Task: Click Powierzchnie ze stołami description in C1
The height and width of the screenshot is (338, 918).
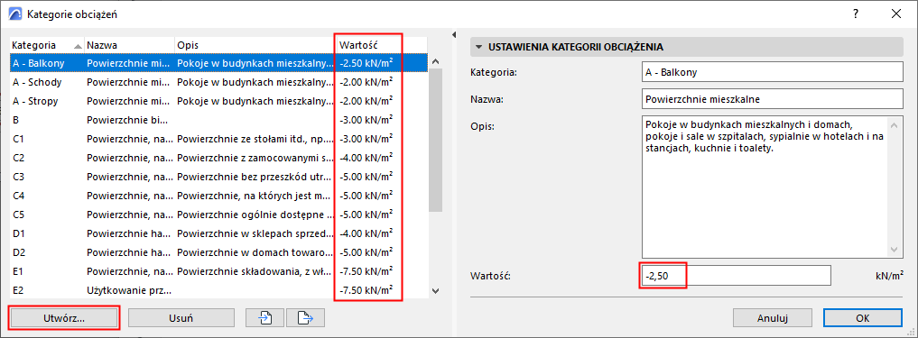Action: (255, 139)
